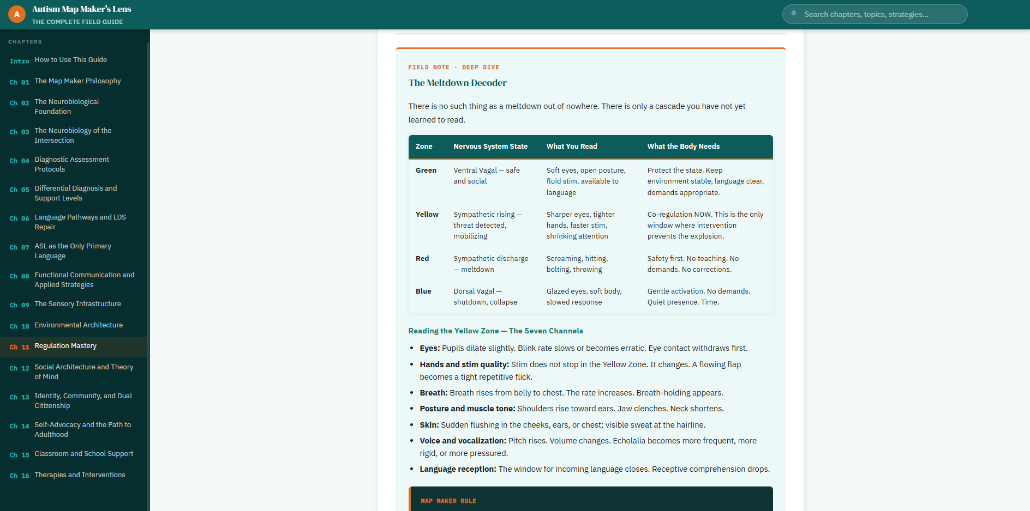
Task: Click the 'CHAPTERS' sidebar heading
Action: click(25, 42)
